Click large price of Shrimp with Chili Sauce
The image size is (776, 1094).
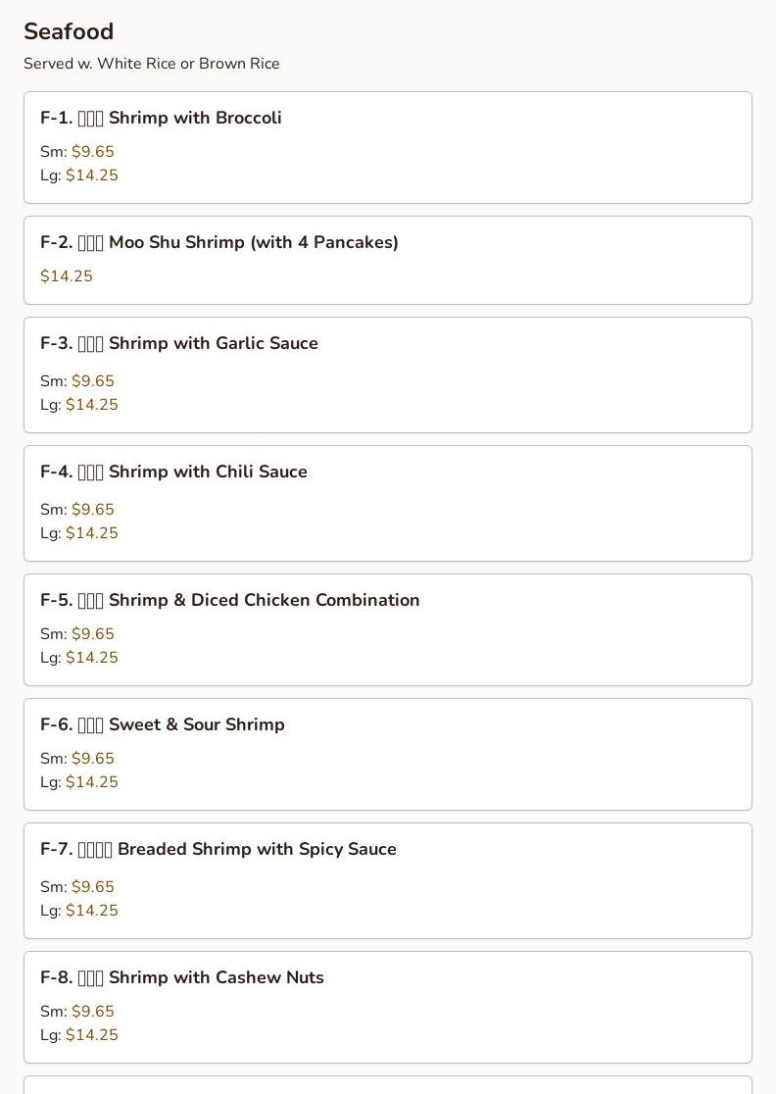[92, 533]
